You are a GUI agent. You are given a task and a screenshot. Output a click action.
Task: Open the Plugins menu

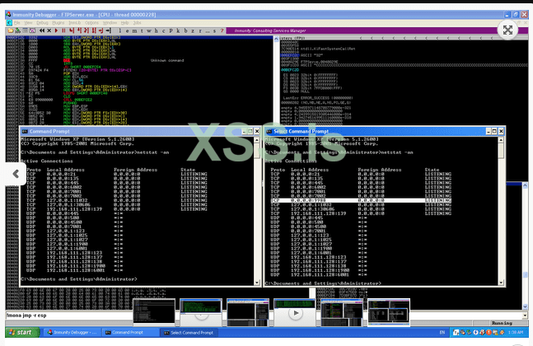point(58,23)
